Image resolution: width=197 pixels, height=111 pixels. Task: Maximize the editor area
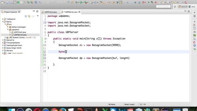click(189, 11)
